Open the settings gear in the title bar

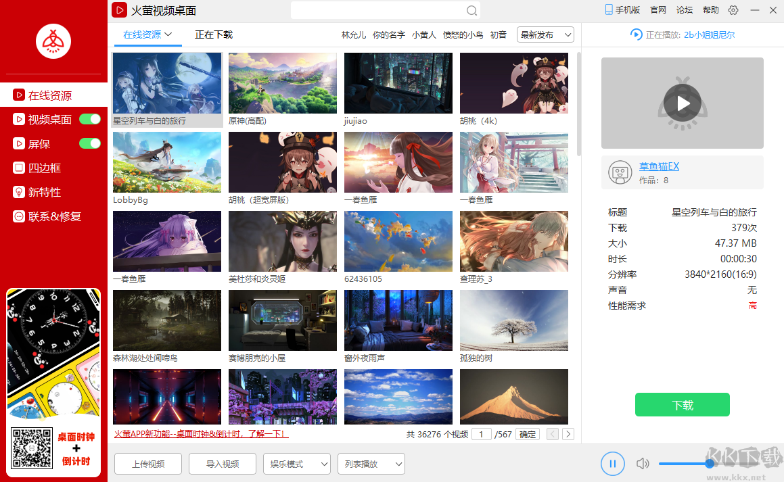tap(732, 10)
